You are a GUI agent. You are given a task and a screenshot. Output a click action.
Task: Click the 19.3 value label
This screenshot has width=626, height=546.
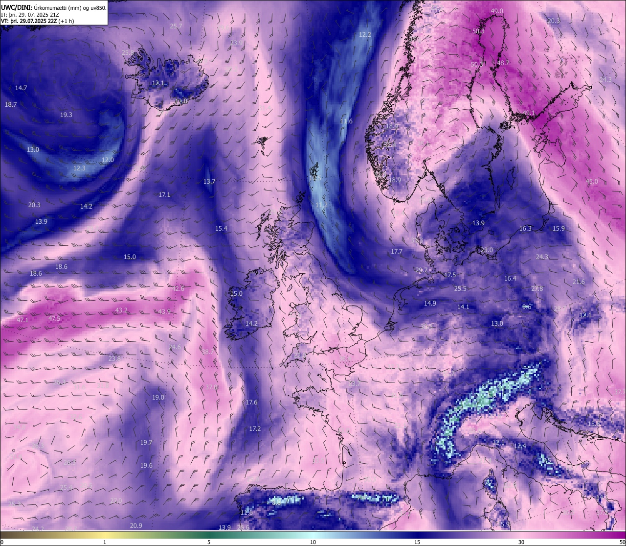pyautogui.click(x=66, y=115)
